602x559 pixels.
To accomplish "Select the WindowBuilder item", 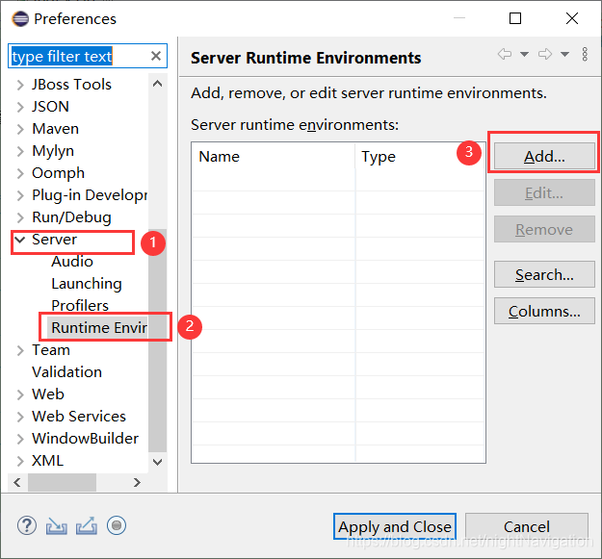I will (85, 439).
